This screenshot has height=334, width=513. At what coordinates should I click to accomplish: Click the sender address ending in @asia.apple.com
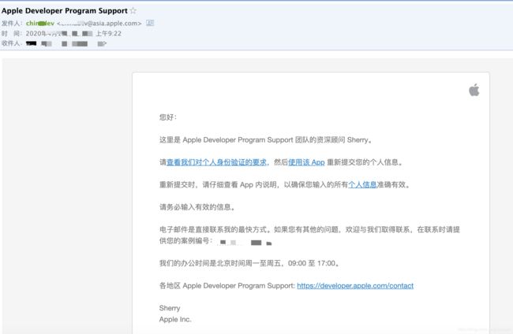click(99, 23)
